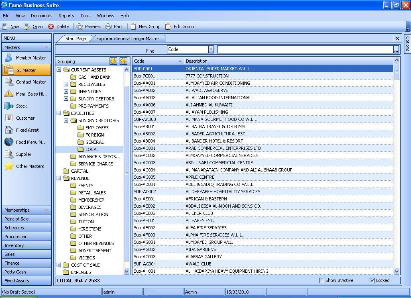
Task: Expand the RECEIVABLES group
Action: point(66,84)
